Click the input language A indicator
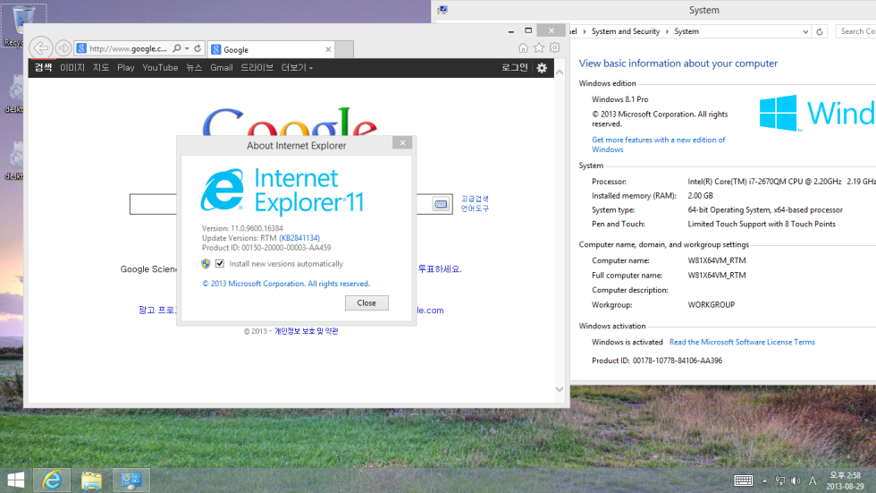 coord(813,480)
